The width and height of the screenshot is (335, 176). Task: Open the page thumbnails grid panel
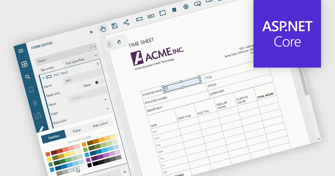click(x=25, y=64)
